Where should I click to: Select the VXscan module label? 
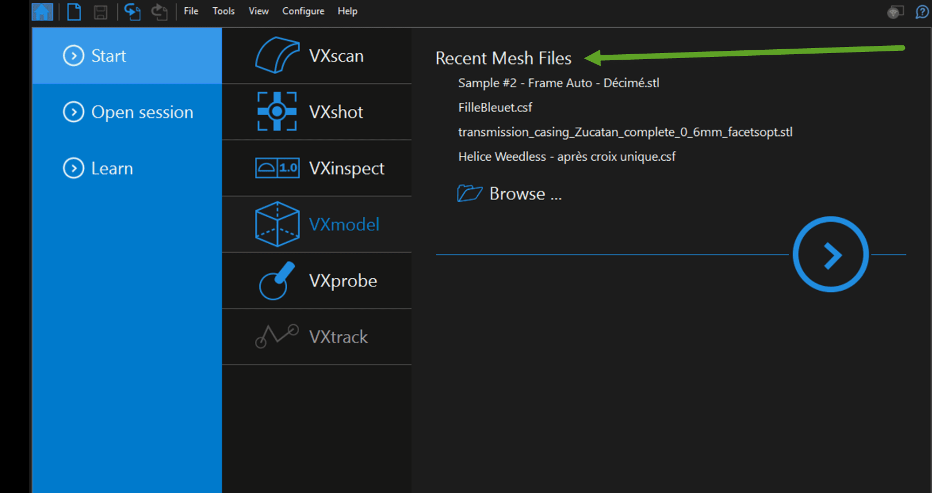(x=336, y=56)
